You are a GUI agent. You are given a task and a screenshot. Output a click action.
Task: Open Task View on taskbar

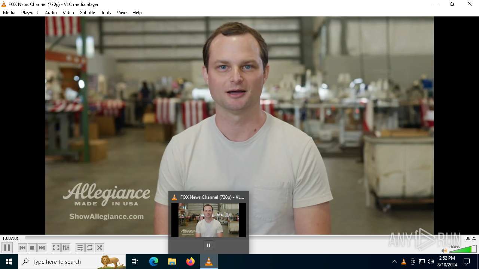click(135, 262)
